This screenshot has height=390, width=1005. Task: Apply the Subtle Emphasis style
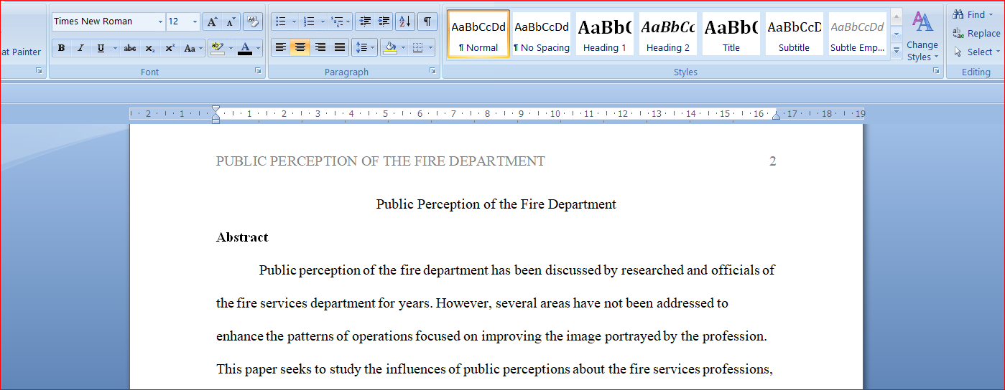click(x=858, y=34)
